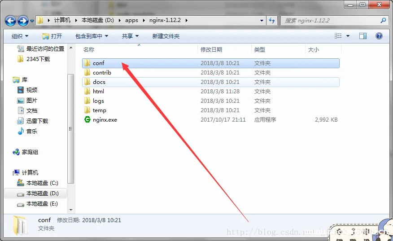Viewport: 393px width, 241px height.
Task: Click the Back navigation arrow
Action: point(10,21)
